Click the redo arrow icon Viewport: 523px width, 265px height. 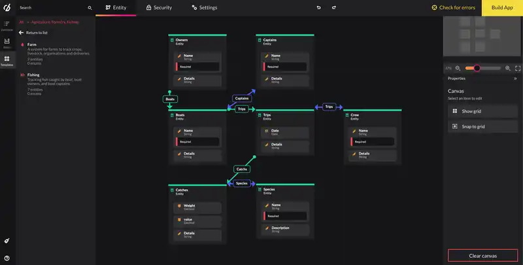pyautogui.click(x=334, y=7)
